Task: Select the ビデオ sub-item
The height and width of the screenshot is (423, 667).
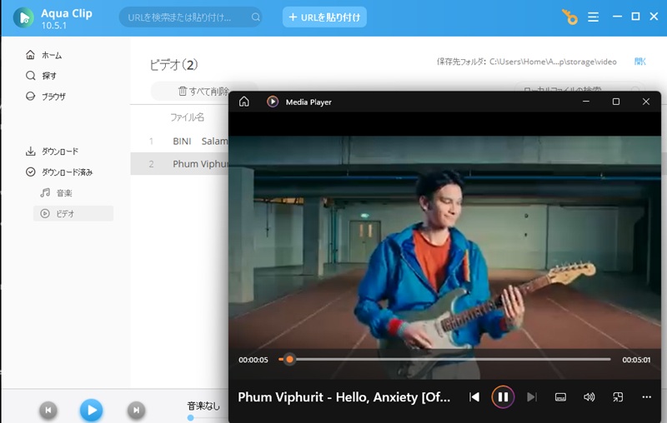Action: tap(73, 214)
